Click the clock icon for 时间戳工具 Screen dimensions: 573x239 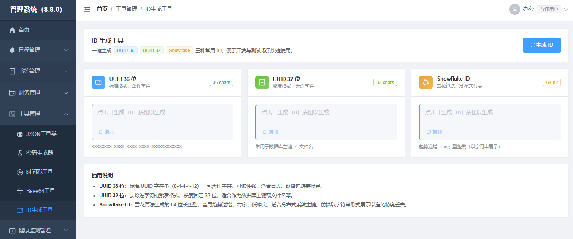click(20, 172)
